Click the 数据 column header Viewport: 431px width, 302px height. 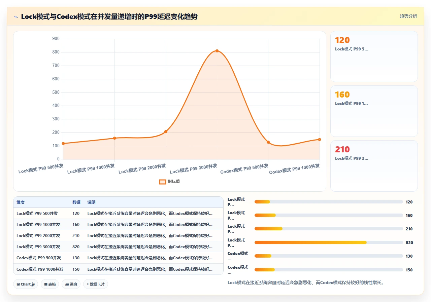tap(76, 202)
